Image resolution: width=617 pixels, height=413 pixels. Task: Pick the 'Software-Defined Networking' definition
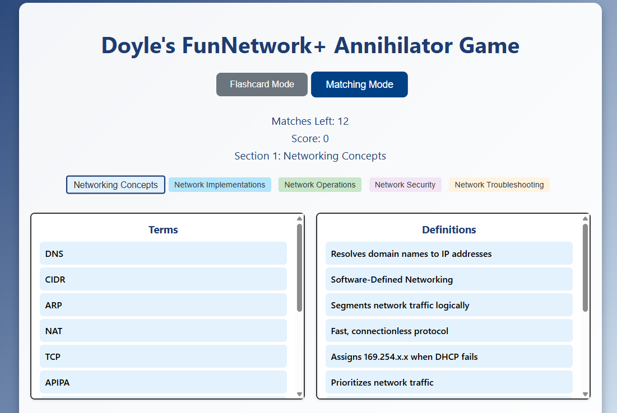(449, 279)
